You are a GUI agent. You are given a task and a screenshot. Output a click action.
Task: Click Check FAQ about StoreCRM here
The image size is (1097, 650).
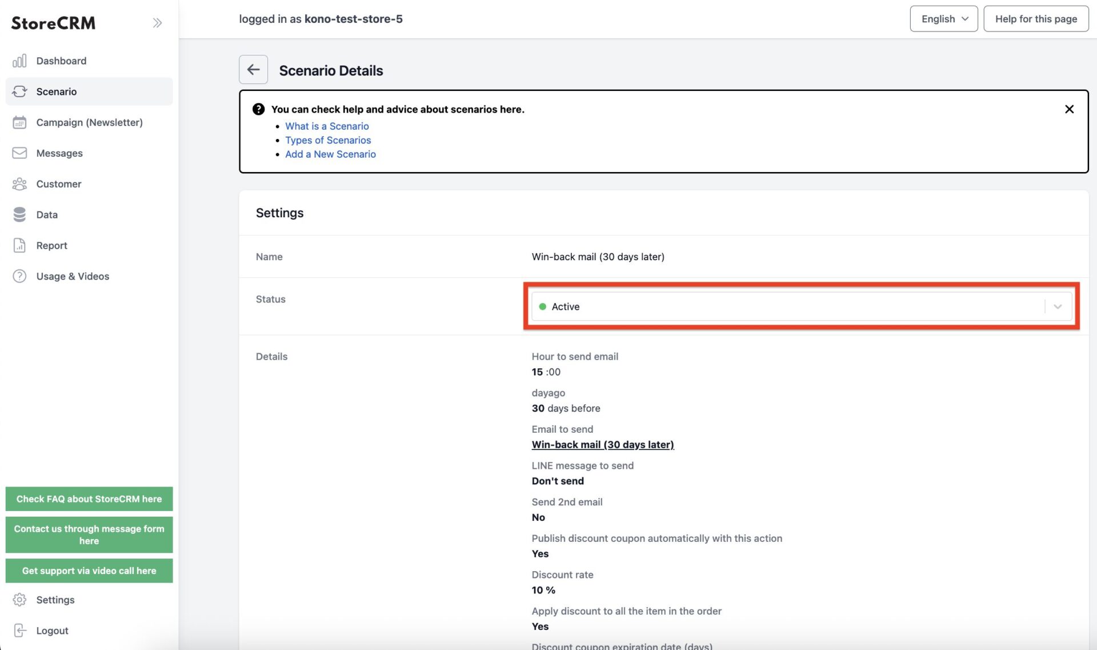coord(89,499)
